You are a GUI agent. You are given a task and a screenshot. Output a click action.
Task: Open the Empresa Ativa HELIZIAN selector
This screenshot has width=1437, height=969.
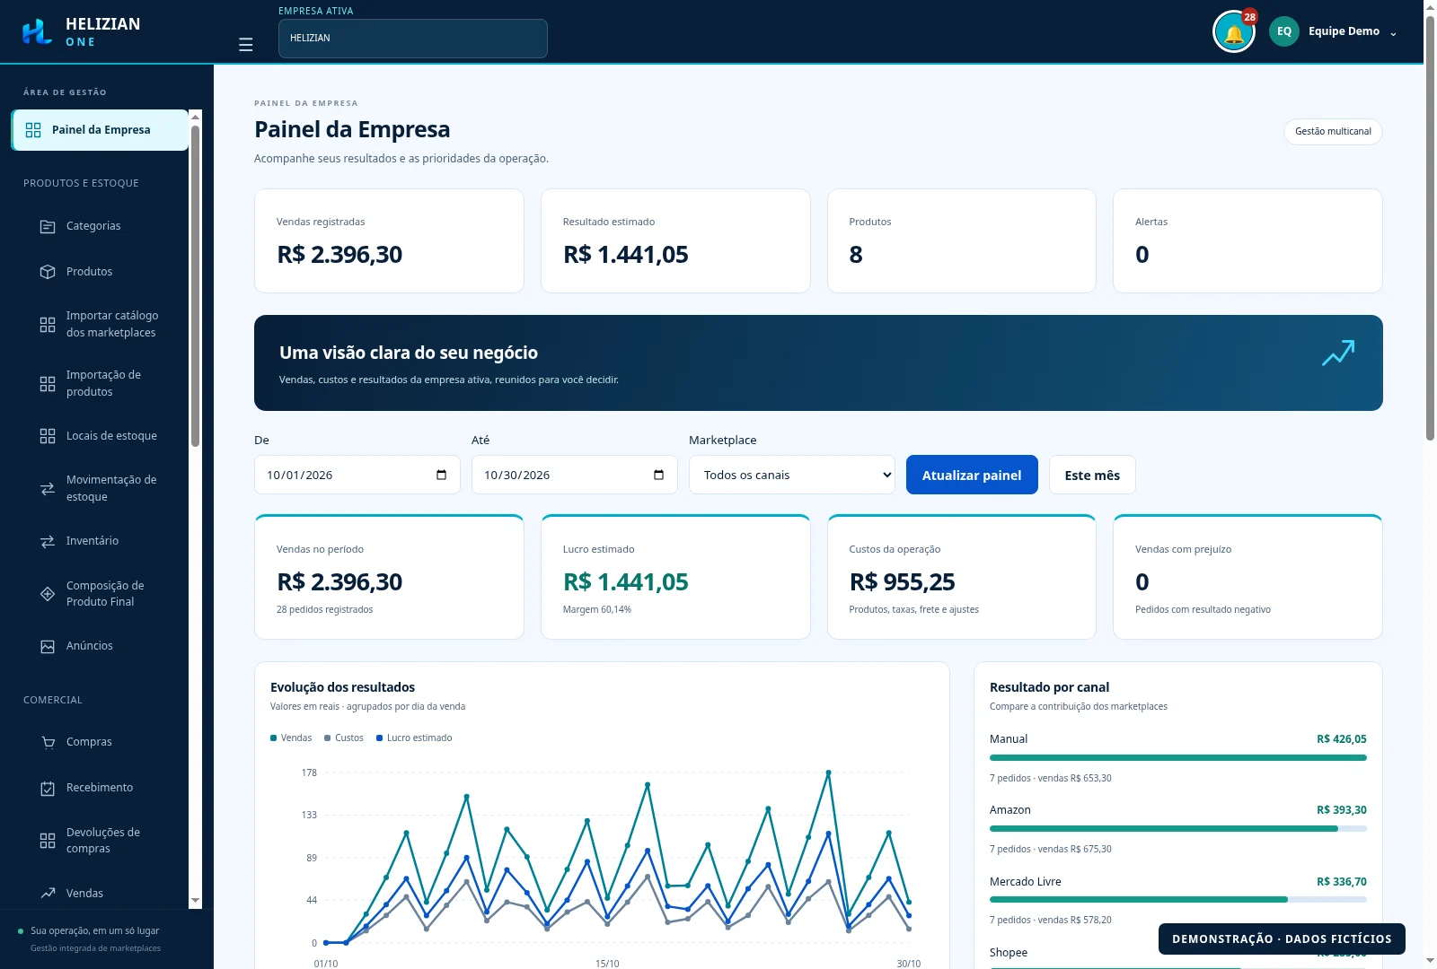coord(413,39)
